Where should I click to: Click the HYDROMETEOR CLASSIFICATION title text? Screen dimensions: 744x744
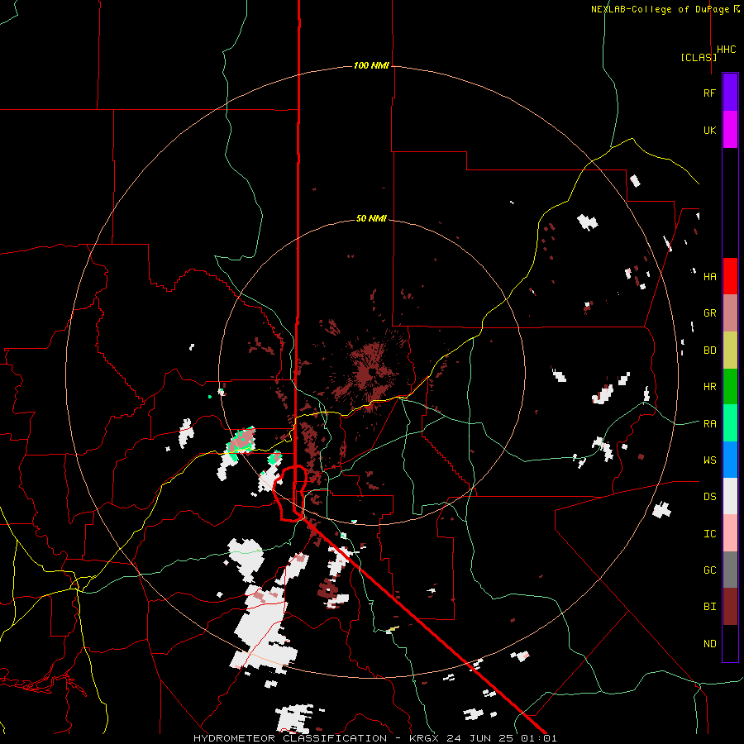pyautogui.click(x=290, y=738)
